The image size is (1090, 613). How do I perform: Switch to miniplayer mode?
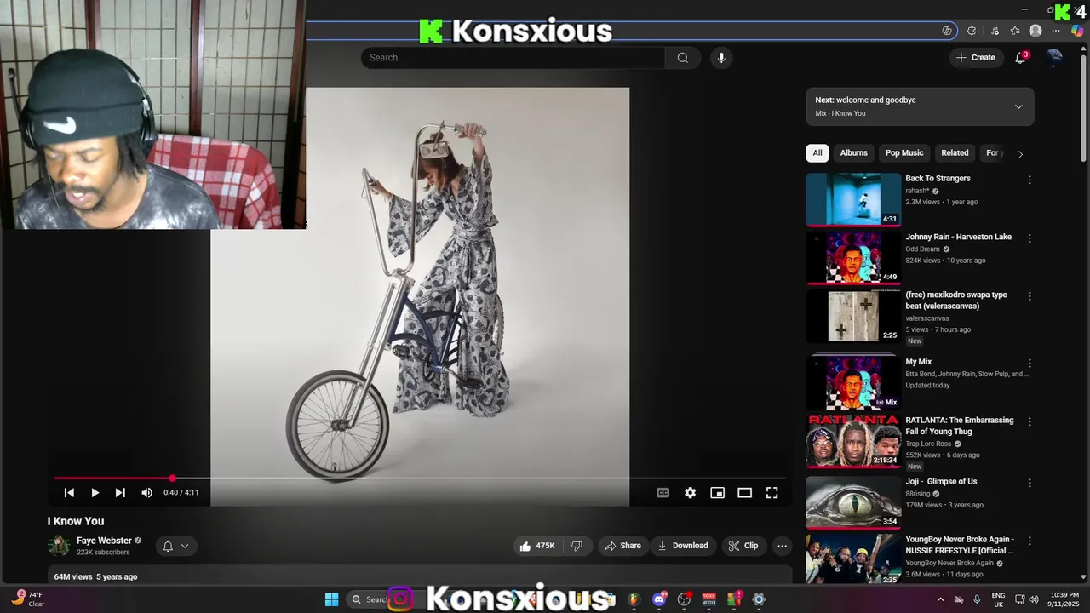coord(717,492)
